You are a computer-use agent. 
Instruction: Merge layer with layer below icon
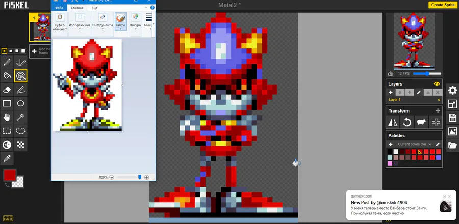pyautogui.click(x=428, y=92)
